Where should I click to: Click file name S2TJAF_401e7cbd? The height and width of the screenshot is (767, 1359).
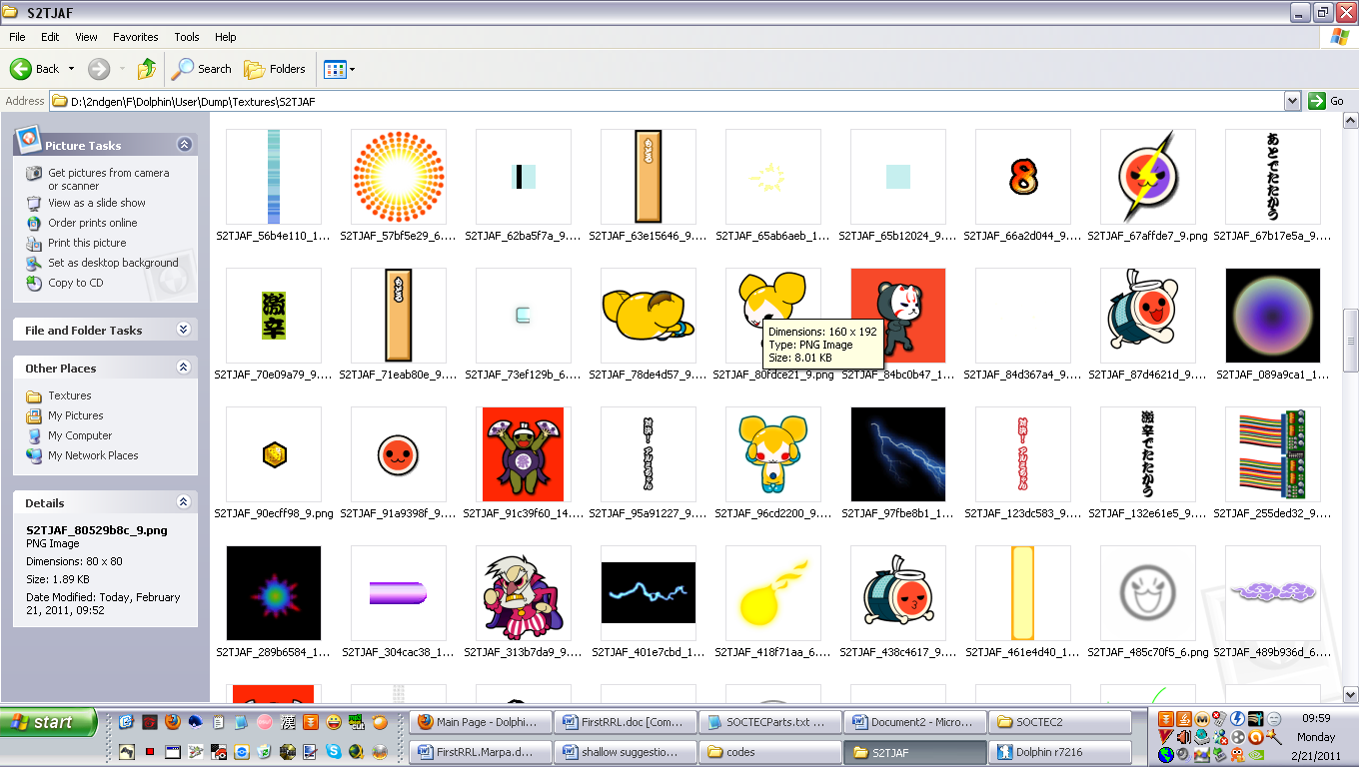pyautogui.click(x=649, y=652)
